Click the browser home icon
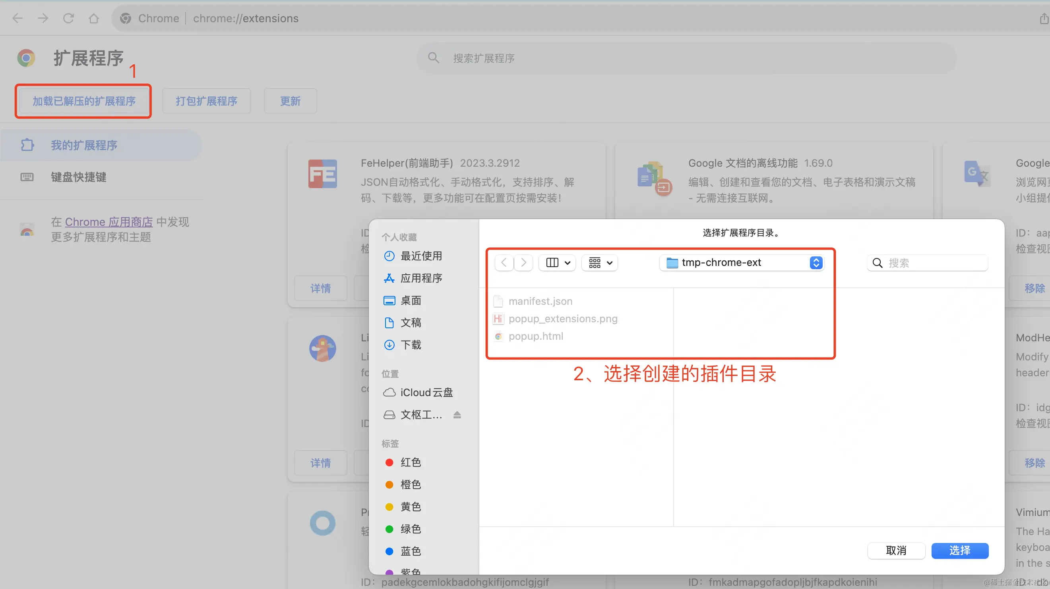 point(94,18)
